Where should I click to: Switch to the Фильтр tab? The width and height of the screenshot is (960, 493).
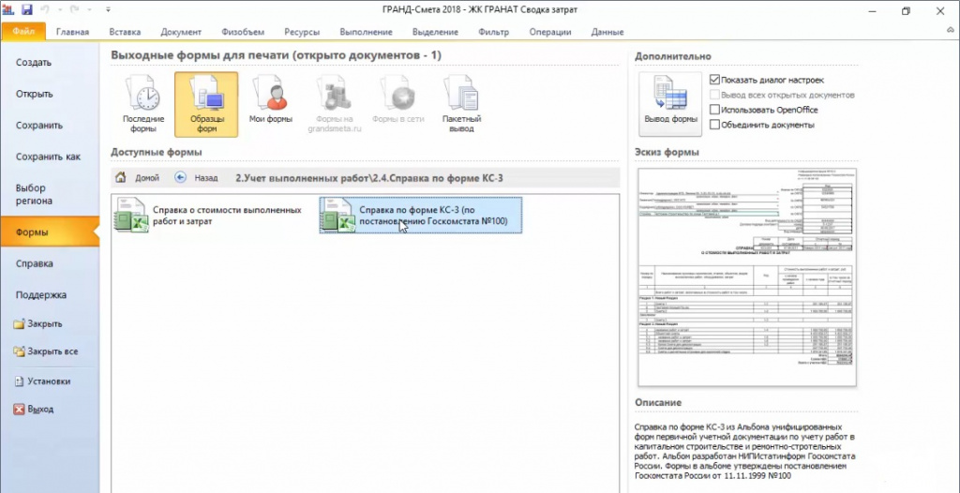(493, 32)
